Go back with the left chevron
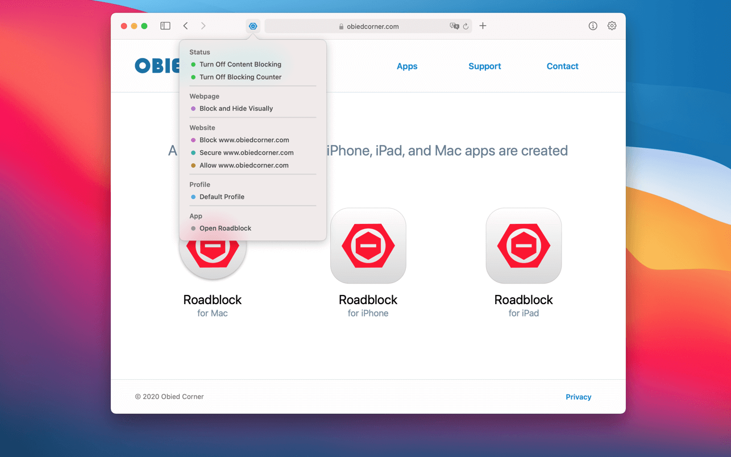Viewport: 731px width, 457px height. (x=185, y=26)
